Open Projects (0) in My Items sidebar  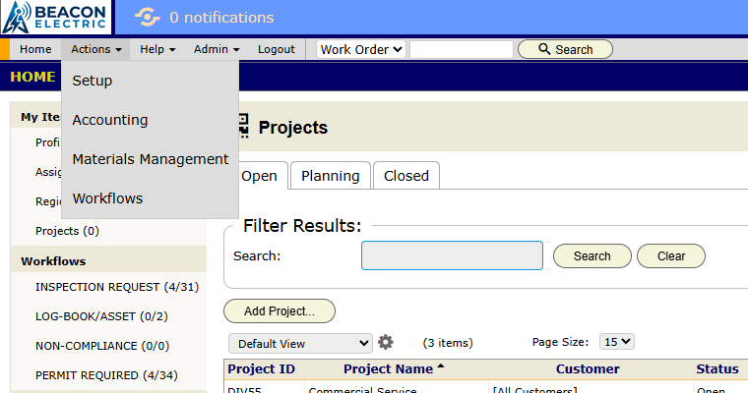67,231
